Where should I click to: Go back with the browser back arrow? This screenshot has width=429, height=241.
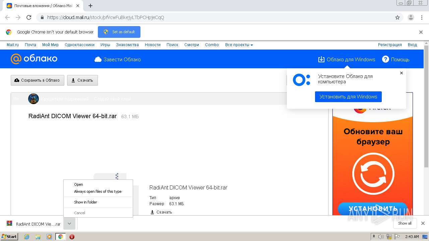[x=7, y=17]
